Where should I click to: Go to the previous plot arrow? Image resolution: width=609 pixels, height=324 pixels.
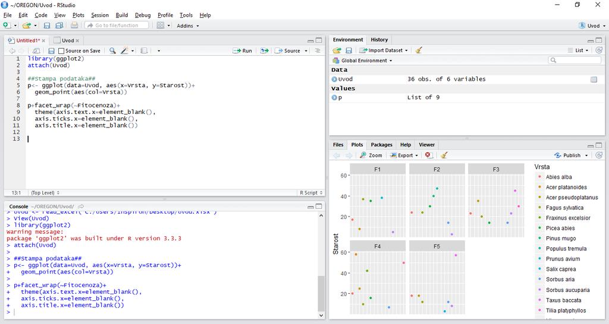[337, 155]
